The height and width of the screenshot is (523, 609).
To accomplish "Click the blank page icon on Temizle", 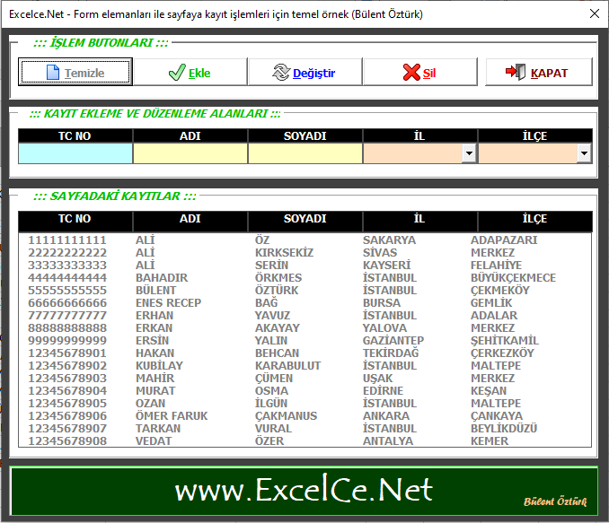I will pos(53,72).
